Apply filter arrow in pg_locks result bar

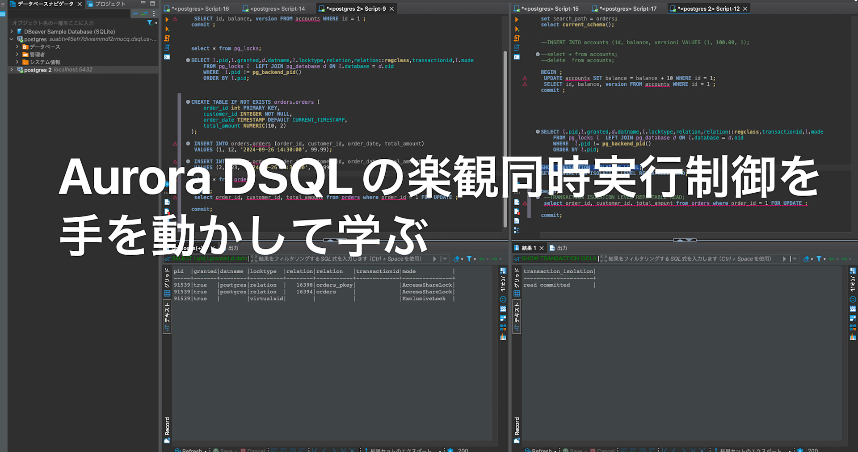pos(435,259)
